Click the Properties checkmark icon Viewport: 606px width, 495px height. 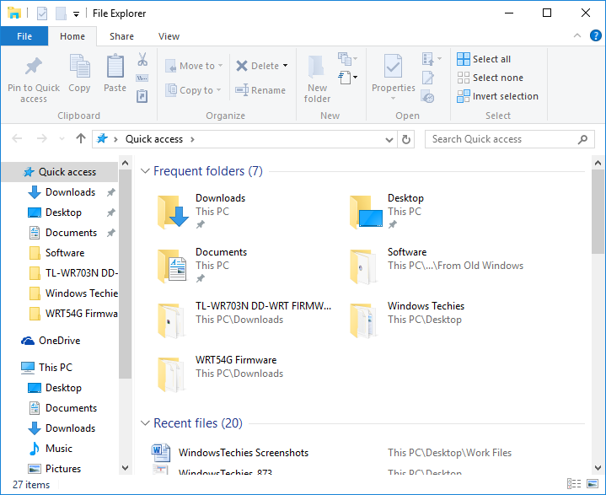(393, 66)
